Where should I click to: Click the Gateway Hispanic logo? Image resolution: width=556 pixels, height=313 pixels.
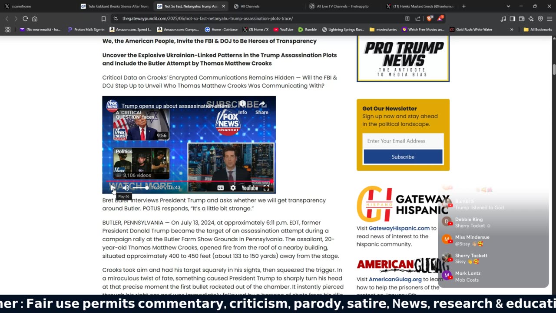403,204
